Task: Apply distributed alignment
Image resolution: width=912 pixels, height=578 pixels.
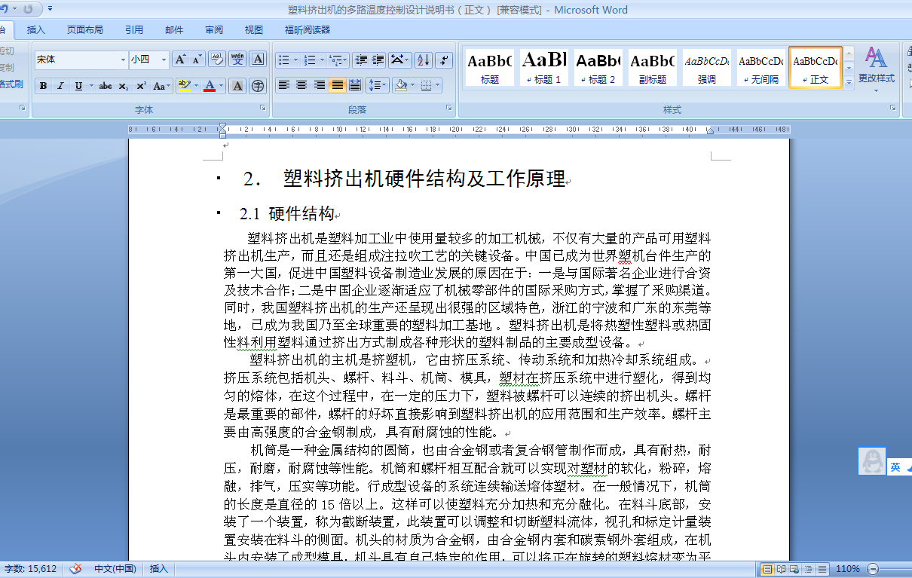Action: (x=355, y=85)
